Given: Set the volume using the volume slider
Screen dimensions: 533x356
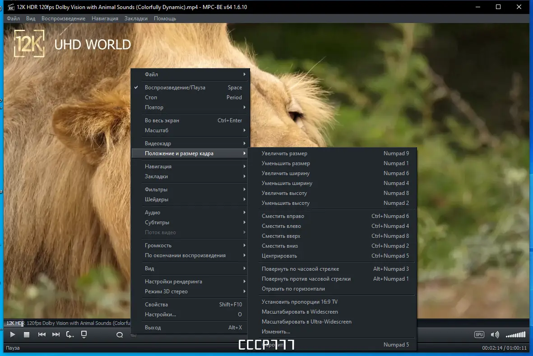Looking at the screenshot, I should (x=516, y=335).
